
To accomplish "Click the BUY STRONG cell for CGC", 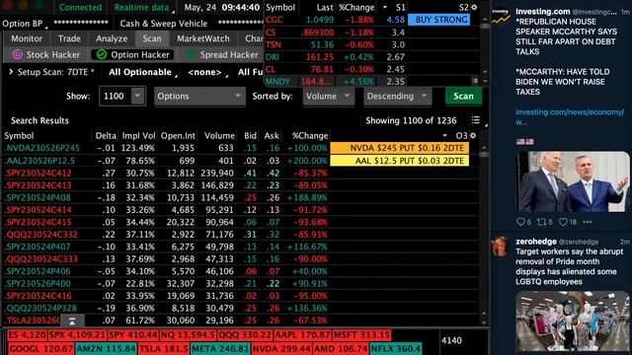I will click(438, 20).
